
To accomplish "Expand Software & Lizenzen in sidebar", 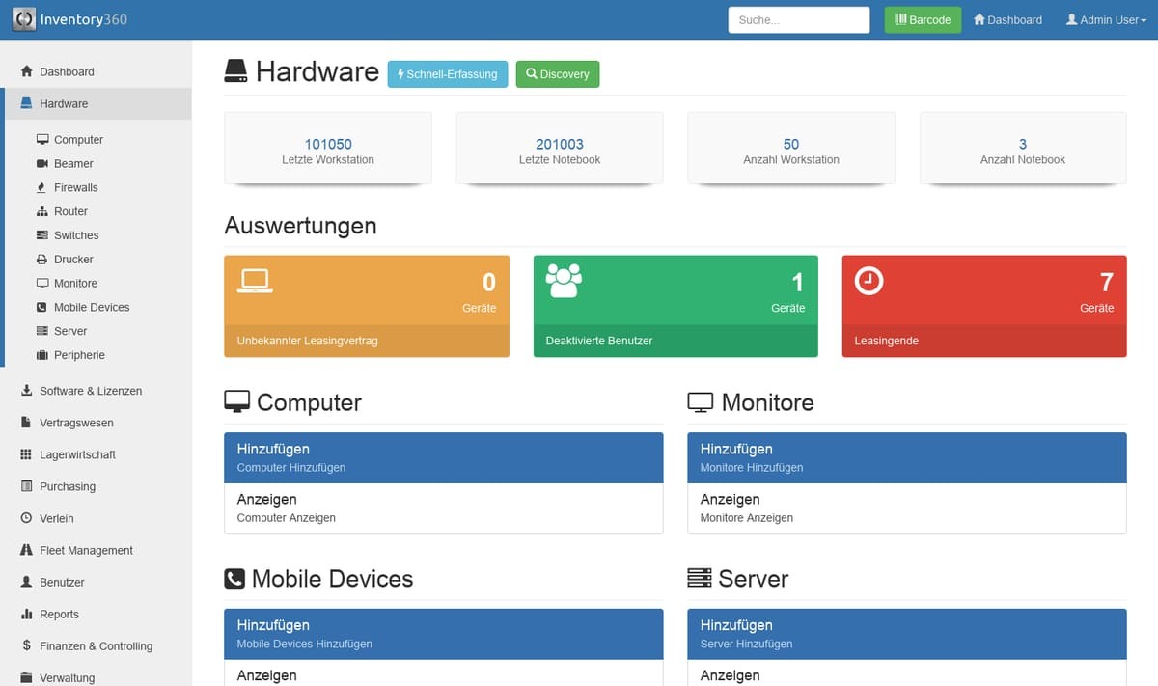I will [90, 391].
